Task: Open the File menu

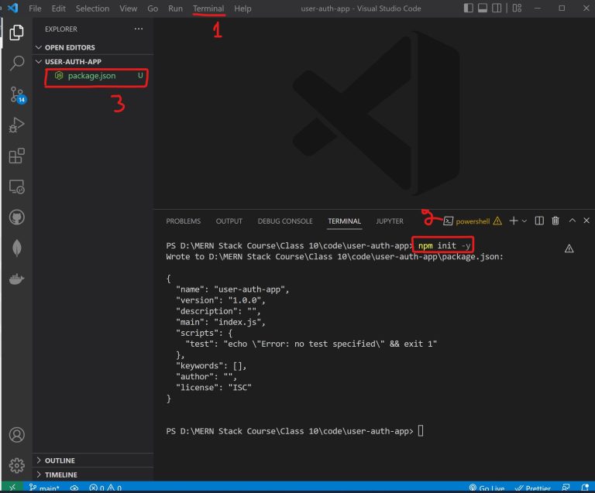Action: click(x=35, y=9)
